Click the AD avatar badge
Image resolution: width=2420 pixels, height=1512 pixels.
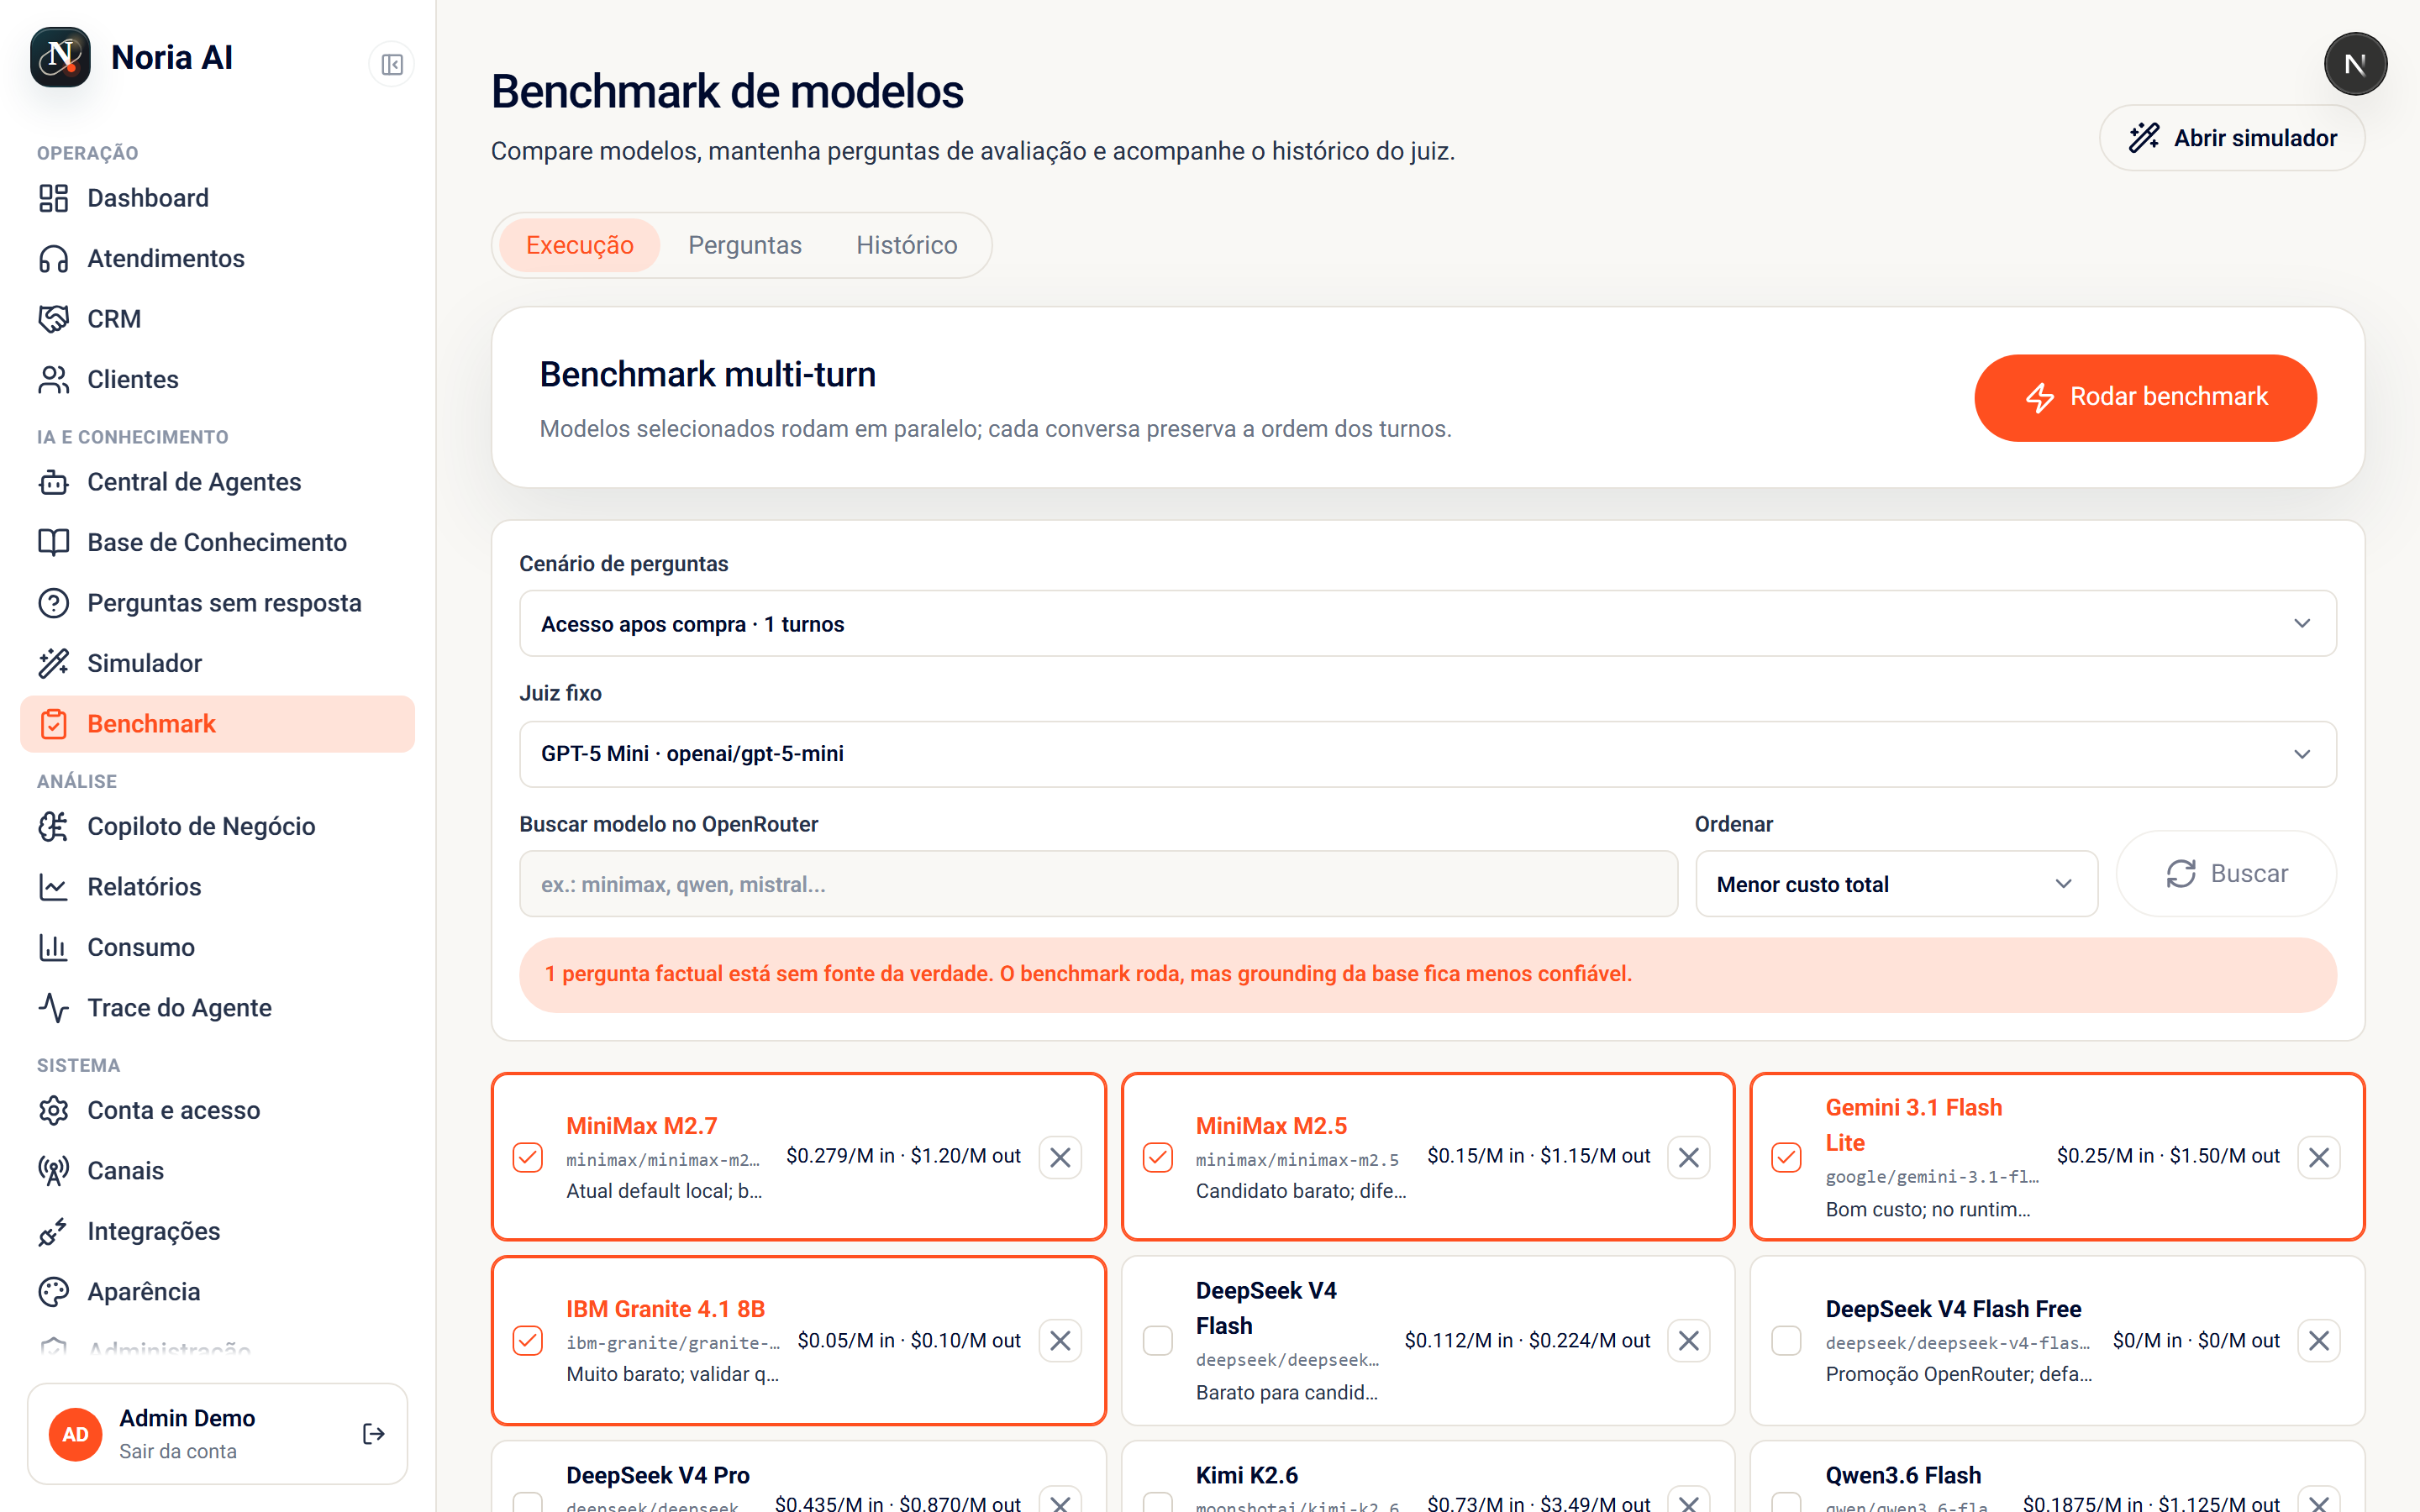(76, 1434)
